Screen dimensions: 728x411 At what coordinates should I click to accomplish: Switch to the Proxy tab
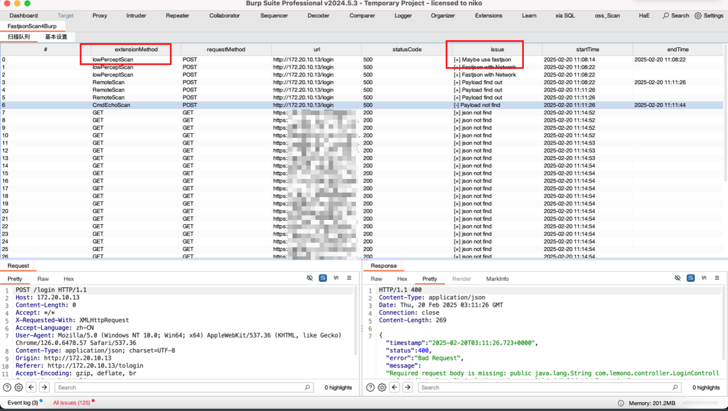tap(100, 15)
